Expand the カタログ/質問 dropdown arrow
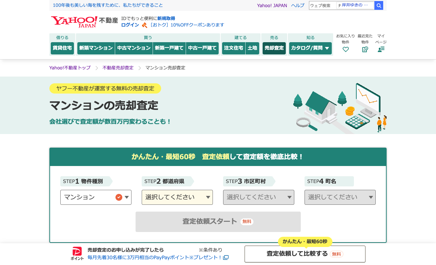Viewport: 436px width, 265px height. pyautogui.click(x=327, y=48)
